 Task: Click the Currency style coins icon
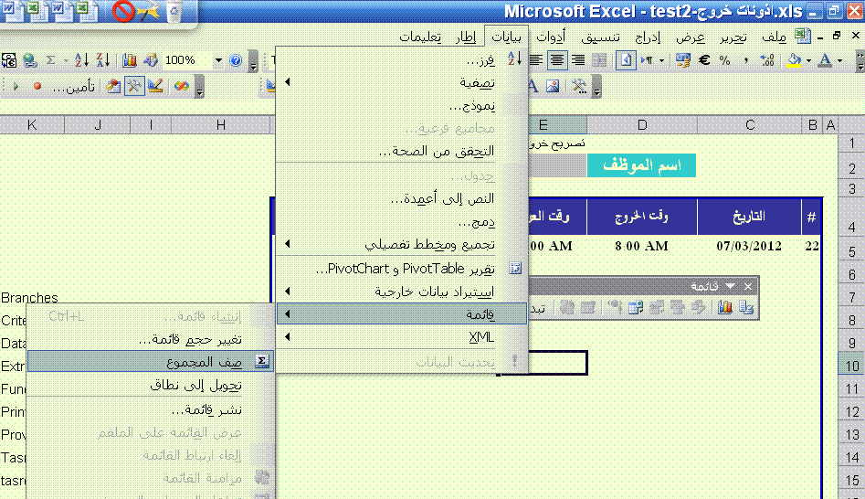pos(683,60)
